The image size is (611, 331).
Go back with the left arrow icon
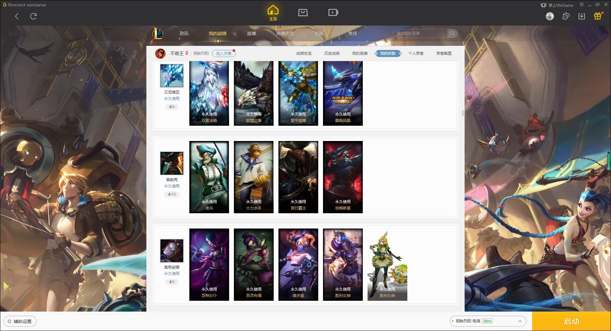(x=17, y=16)
